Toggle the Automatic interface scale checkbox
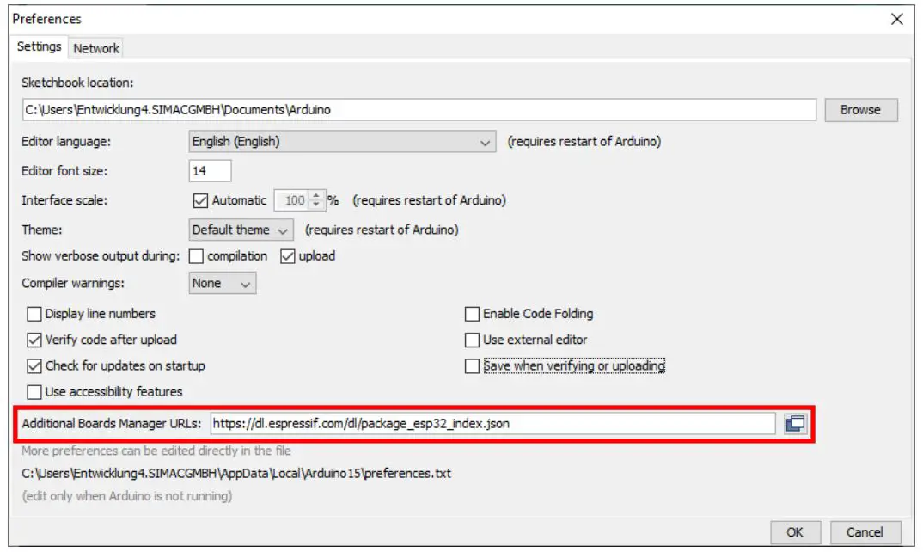 click(x=200, y=201)
